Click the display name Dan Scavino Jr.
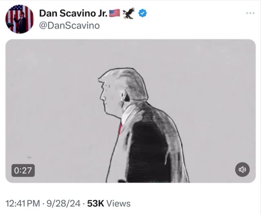The width and height of the screenshot is (261, 214). pyautogui.click(x=73, y=13)
